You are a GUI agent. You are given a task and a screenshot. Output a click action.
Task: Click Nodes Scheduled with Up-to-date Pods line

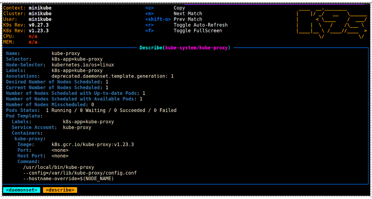pos(76,93)
